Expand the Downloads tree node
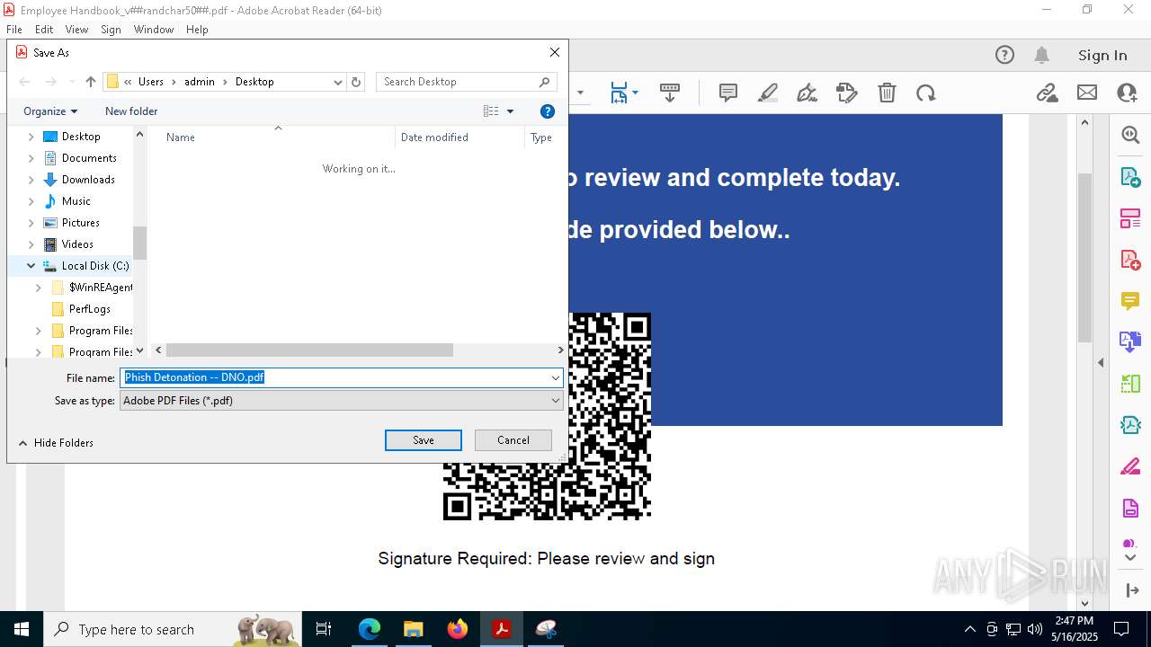Viewport: 1151px width, 647px height. 31,180
